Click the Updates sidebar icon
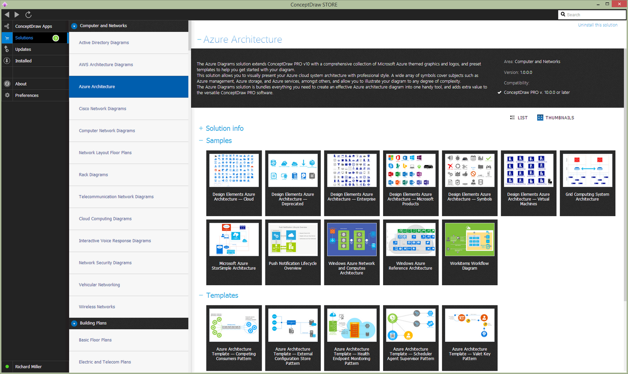This screenshot has width=628, height=374. [x=7, y=49]
